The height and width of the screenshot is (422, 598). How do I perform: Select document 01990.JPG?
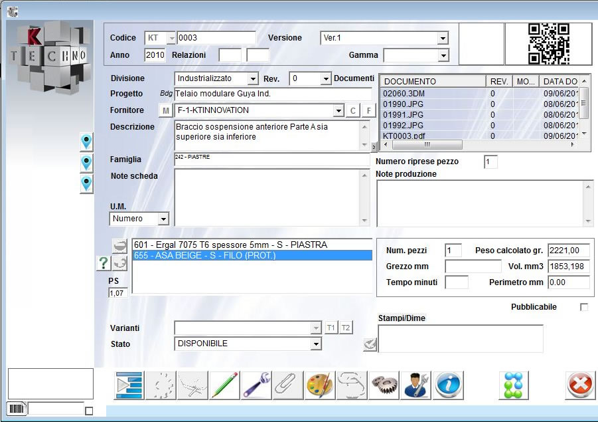(x=479, y=104)
